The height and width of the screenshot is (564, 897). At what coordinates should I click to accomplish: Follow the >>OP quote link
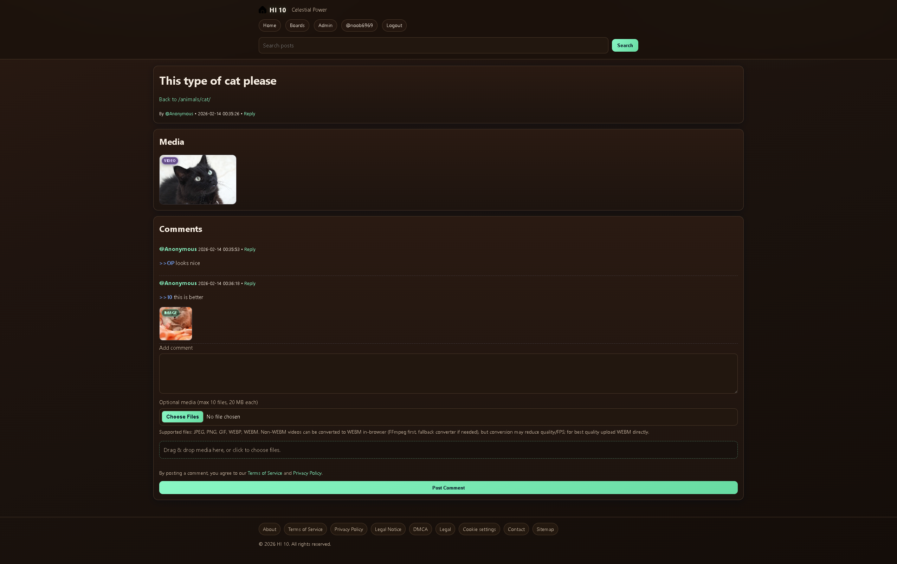pyautogui.click(x=166, y=263)
